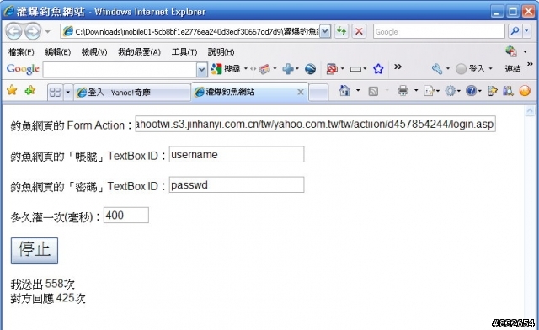Focus the Google instant search box
Image resolution: width=539 pixels, height=330 pixels.
439,32
